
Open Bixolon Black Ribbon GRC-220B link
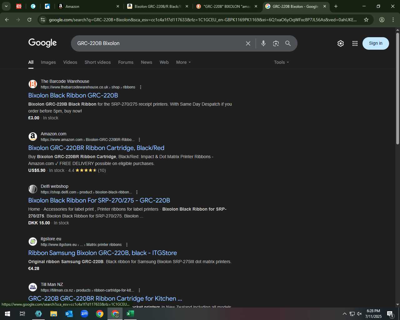coord(73,95)
